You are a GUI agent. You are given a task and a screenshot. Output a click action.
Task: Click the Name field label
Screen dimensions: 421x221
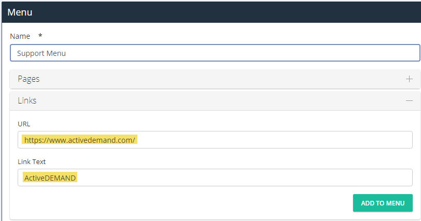20,36
